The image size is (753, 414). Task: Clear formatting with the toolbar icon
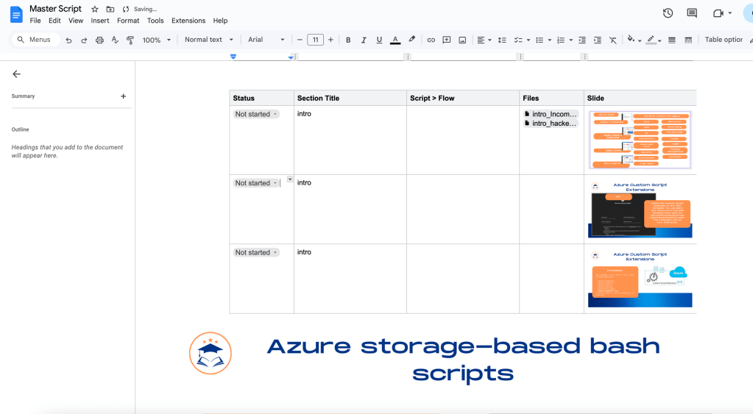612,40
